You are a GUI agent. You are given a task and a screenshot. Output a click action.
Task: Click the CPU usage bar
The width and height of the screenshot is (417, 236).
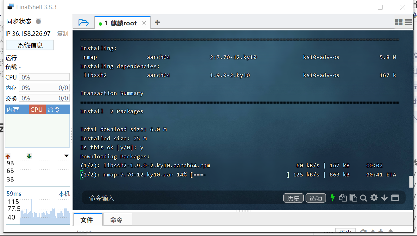(44, 77)
